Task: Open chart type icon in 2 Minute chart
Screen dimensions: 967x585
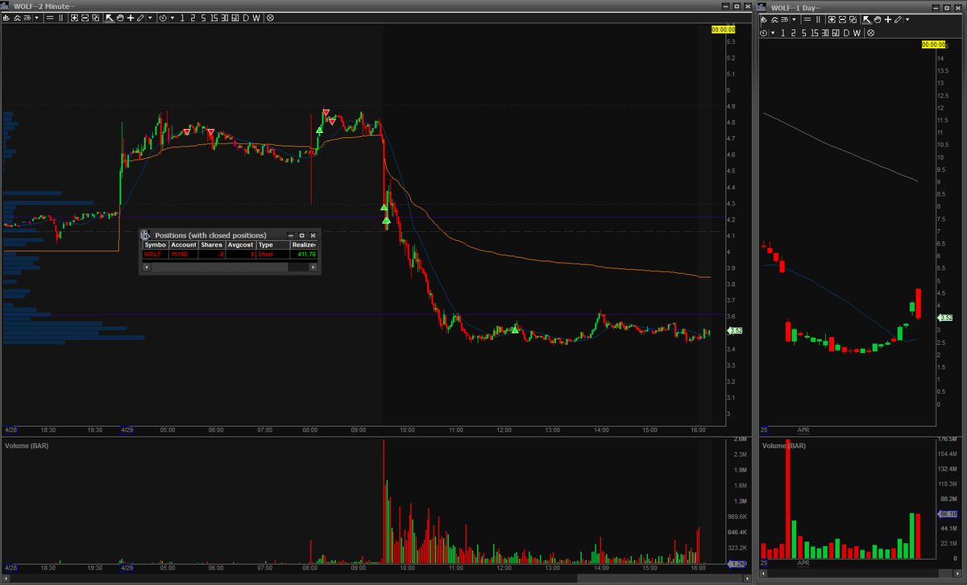Action: (x=6, y=18)
